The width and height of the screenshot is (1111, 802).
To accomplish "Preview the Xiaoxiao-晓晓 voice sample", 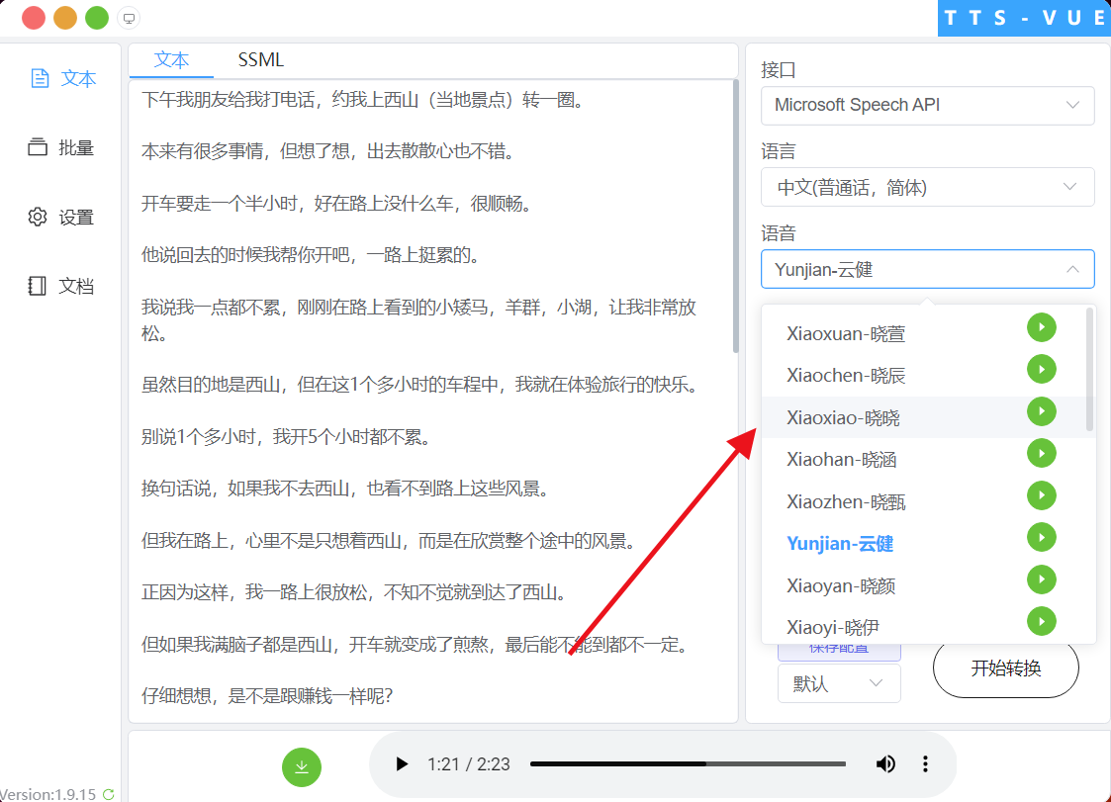I will (1042, 411).
